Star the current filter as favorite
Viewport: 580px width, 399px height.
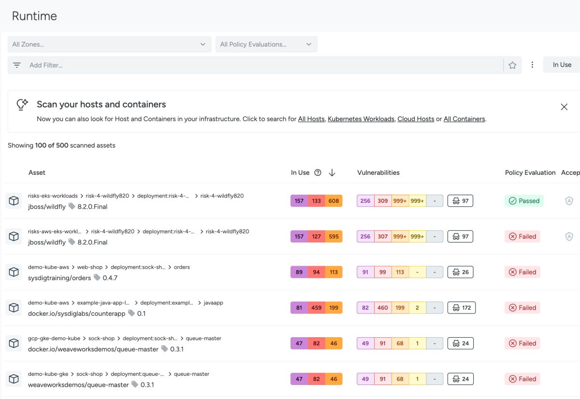click(512, 65)
